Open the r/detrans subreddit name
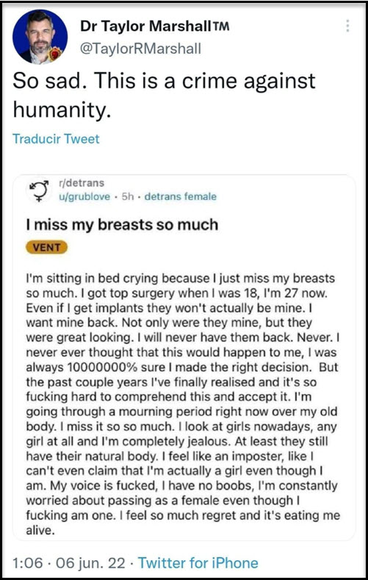This screenshot has width=368, height=580. click(82, 183)
